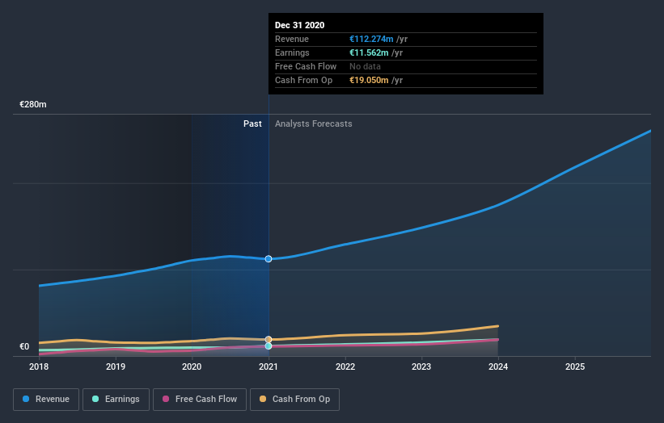
Task: Click the €11.562m earnings value in tooltip
Action: pyautogui.click(x=369, y=52)
